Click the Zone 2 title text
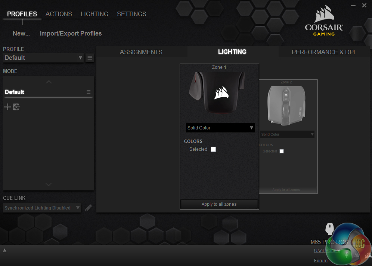The width and height of the screenshot is (372, 266). point(286,82)
